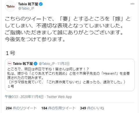
Task: Open the quoted tweet date 11月2日
Action: coord(63,64)
